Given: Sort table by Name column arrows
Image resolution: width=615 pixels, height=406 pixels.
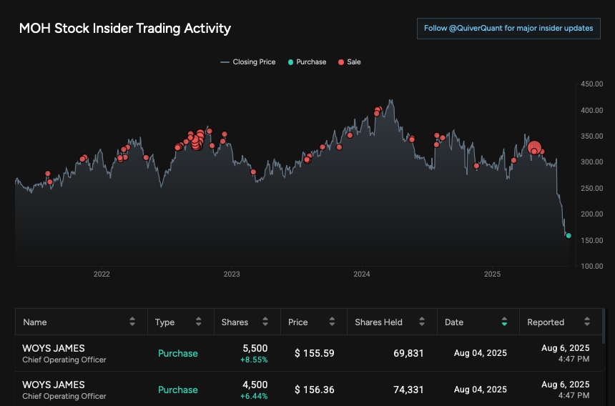Looking at the screenshot, I should (x=132, y=322).
